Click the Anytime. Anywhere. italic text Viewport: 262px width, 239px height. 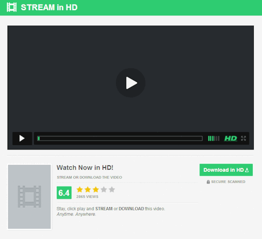pos(76,214)
